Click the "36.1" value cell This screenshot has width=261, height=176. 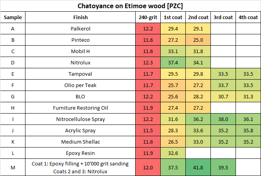[x=248, y=119]
